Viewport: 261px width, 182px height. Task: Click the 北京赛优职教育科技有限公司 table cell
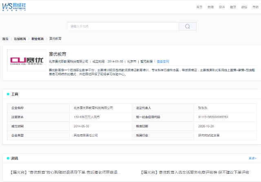point(101,108)
